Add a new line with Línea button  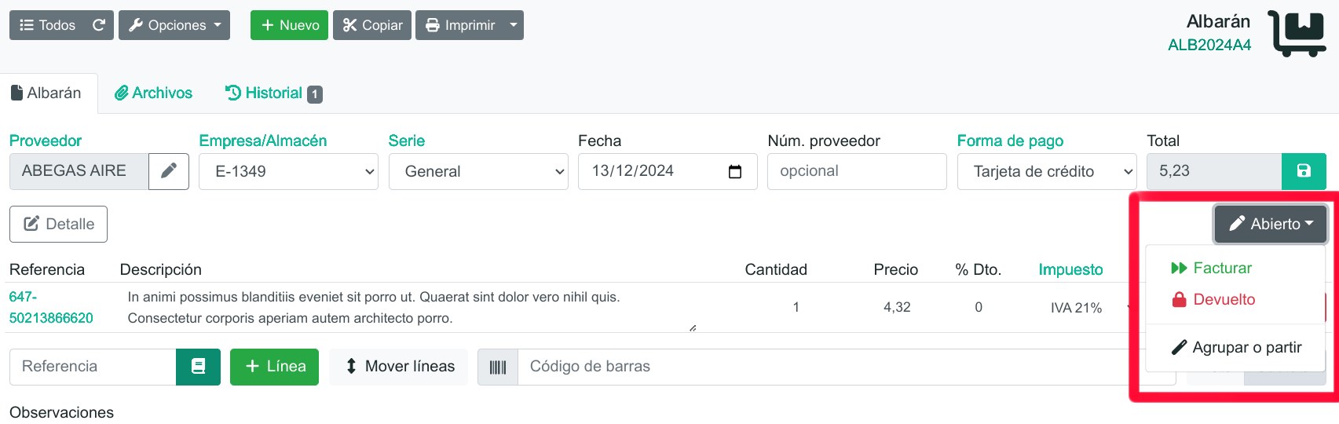click(274, 367)
